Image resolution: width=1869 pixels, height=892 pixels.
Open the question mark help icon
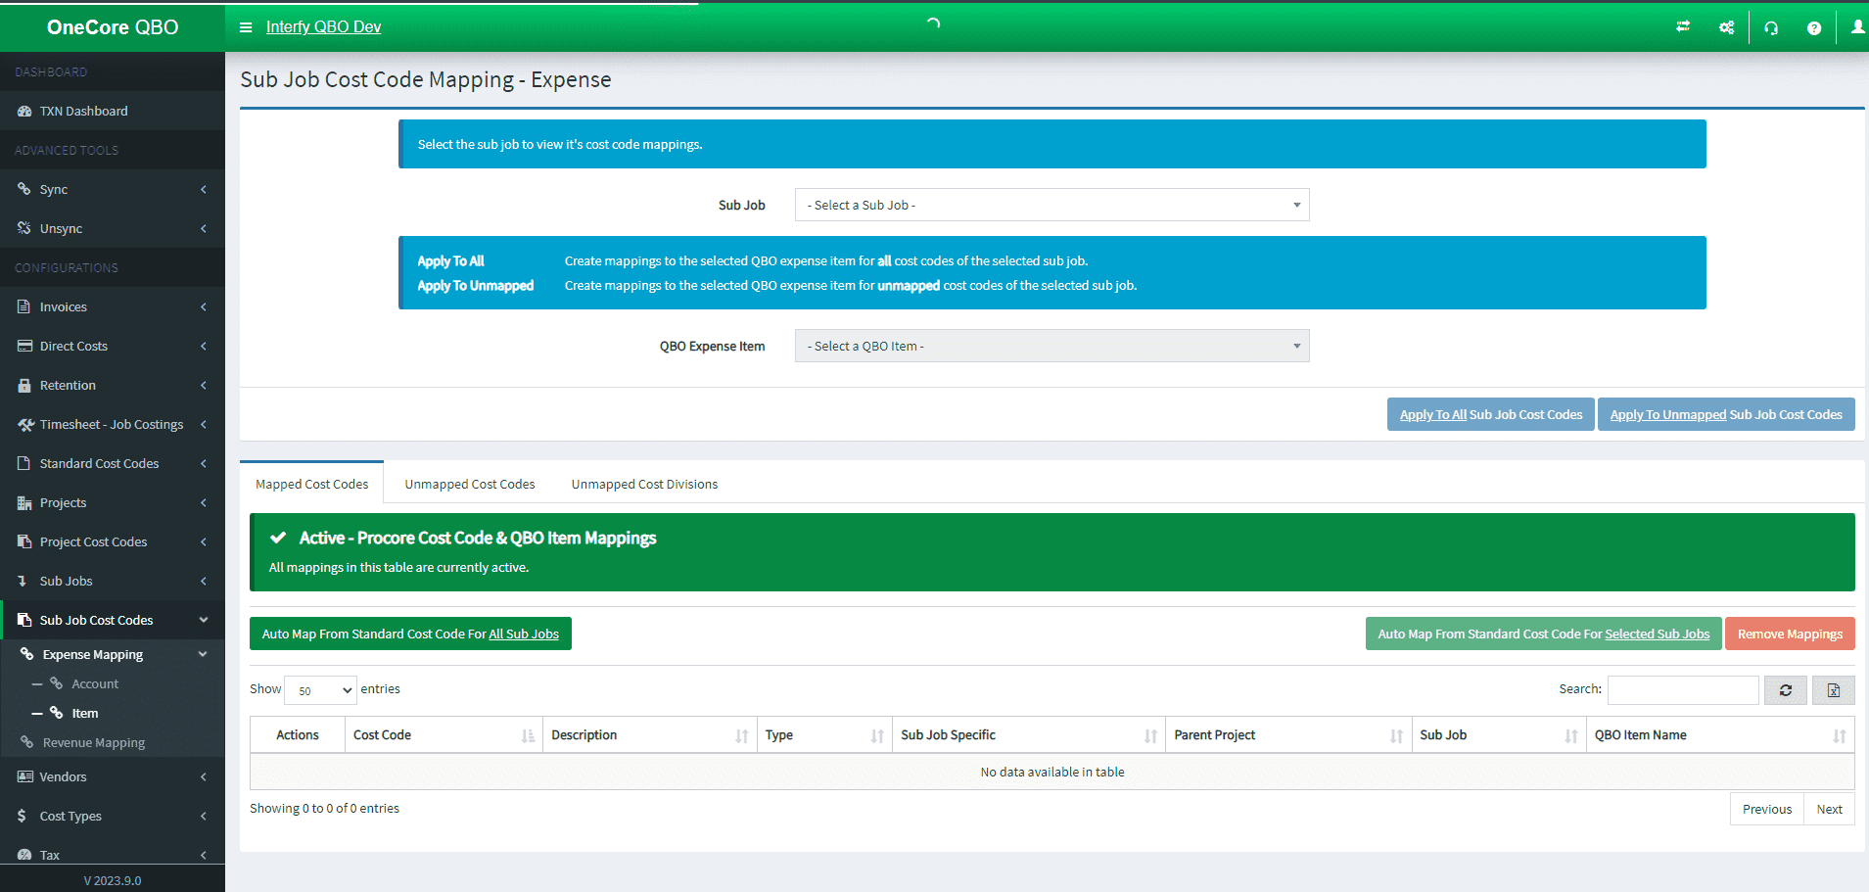click(x=1813, y=26)
